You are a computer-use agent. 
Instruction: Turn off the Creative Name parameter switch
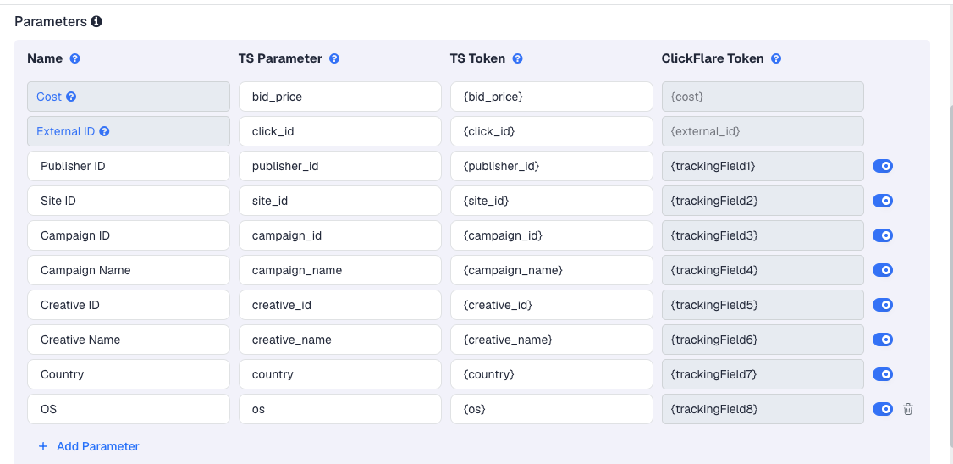pyautogui.click(x=883, y=340)
